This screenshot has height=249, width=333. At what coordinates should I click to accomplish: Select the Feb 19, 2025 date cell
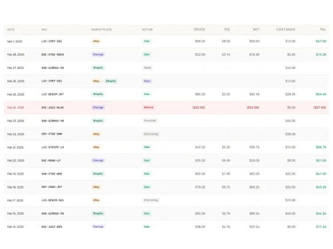[x=15, y=174]
